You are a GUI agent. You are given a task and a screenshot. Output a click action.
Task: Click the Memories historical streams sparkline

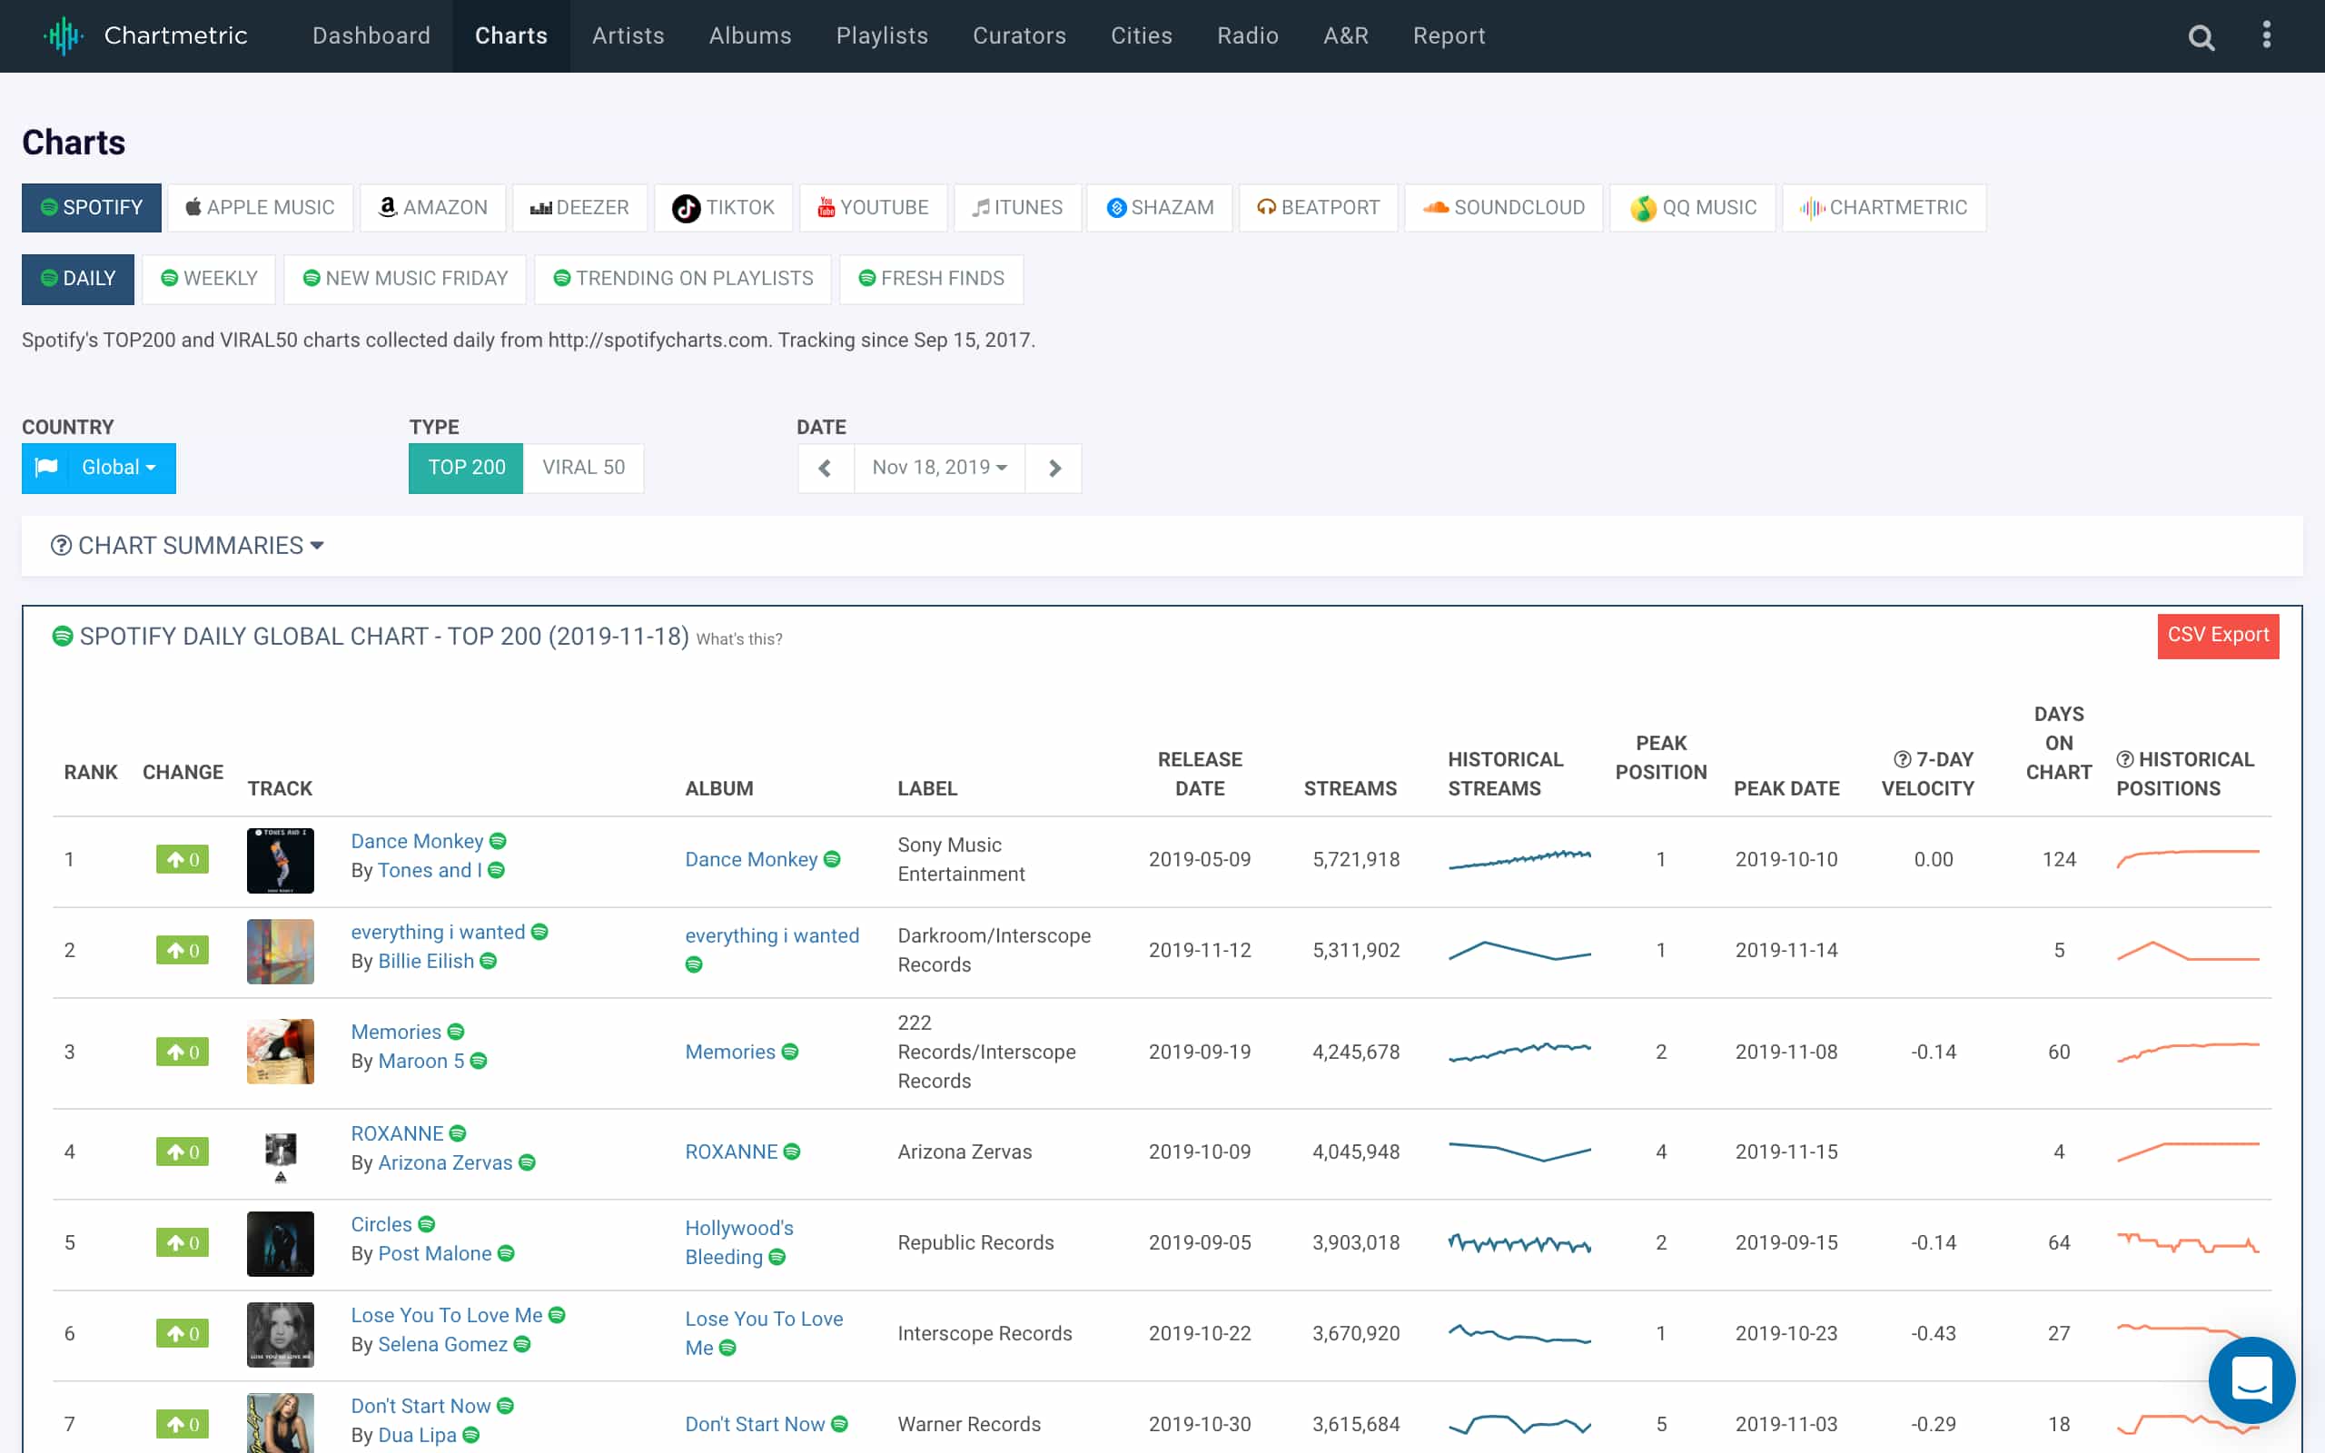click(1519, 1052)
